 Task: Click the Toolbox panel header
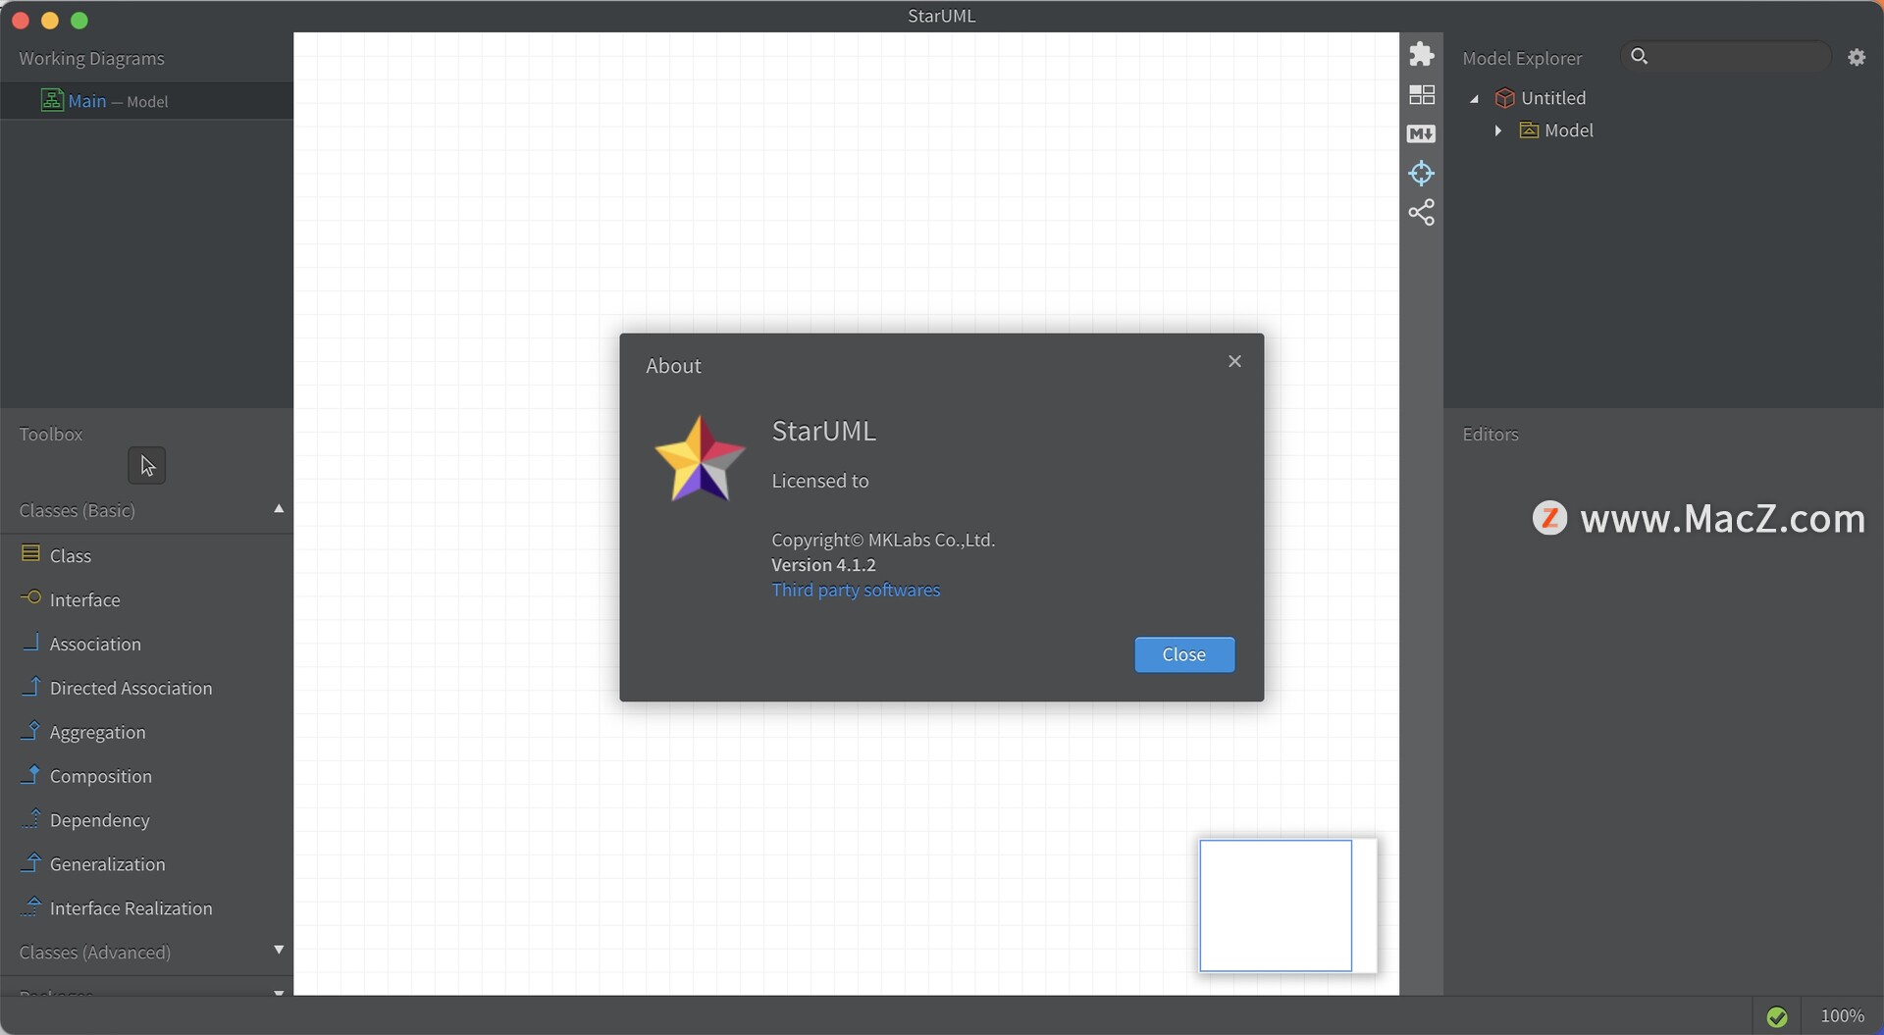coord(51,435)
